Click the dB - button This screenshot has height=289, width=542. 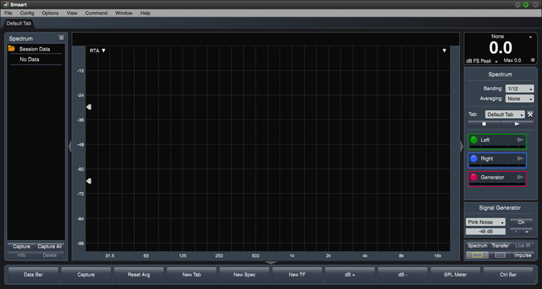(403, 274)
